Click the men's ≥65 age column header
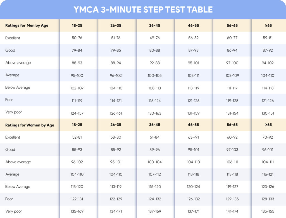 (x=268, y=25)
